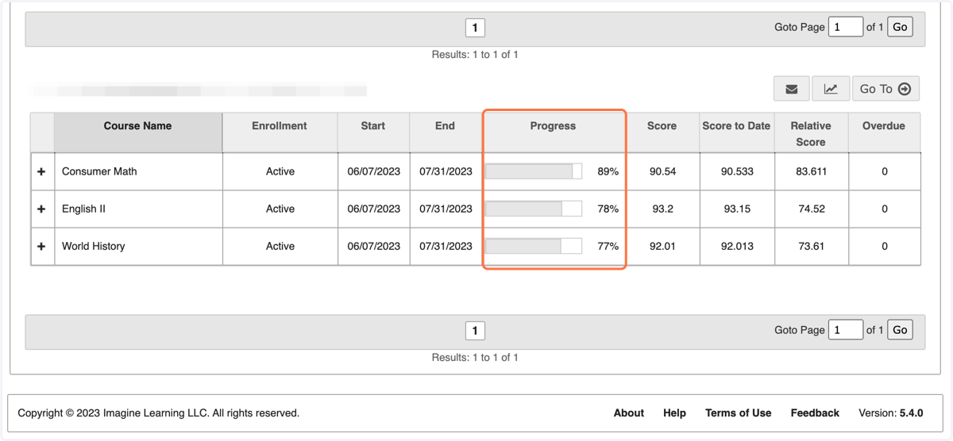953x441 pixels.
Task: Sort by Relative Score column
Action: point(810,132)
